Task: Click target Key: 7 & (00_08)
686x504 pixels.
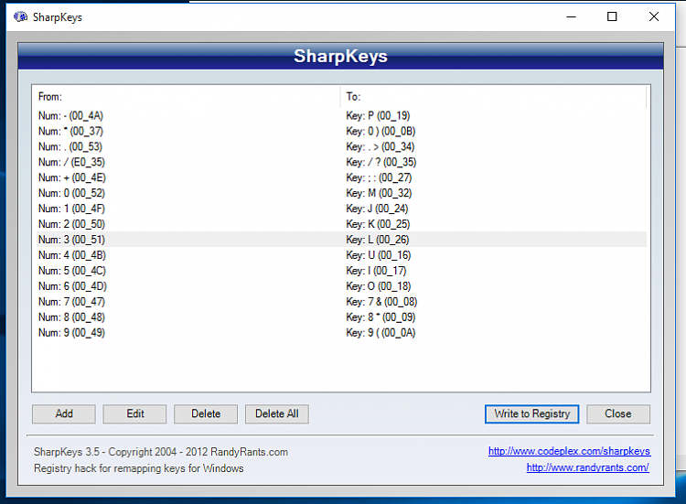Action: 381,302
